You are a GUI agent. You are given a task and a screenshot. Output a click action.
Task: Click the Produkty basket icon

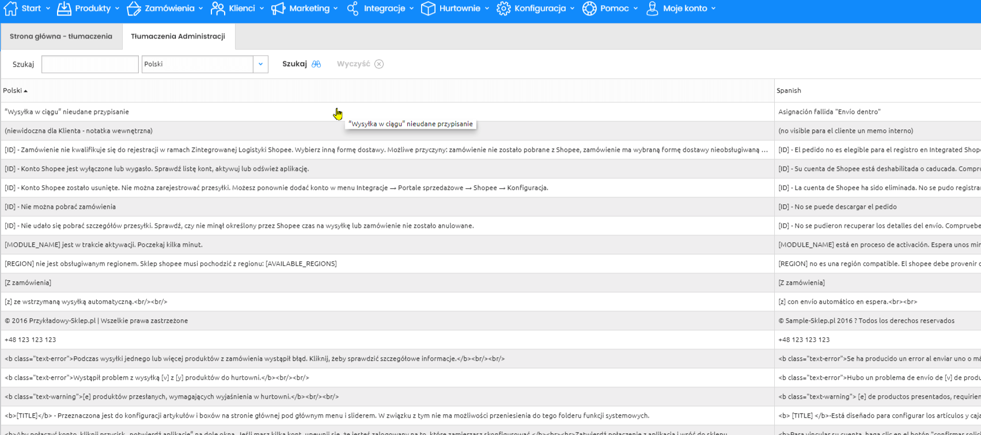64,8
